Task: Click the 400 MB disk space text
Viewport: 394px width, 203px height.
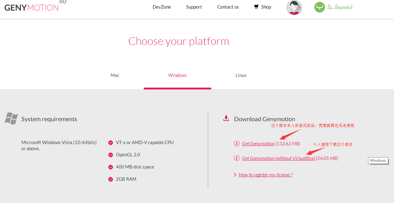Action: 135,167
